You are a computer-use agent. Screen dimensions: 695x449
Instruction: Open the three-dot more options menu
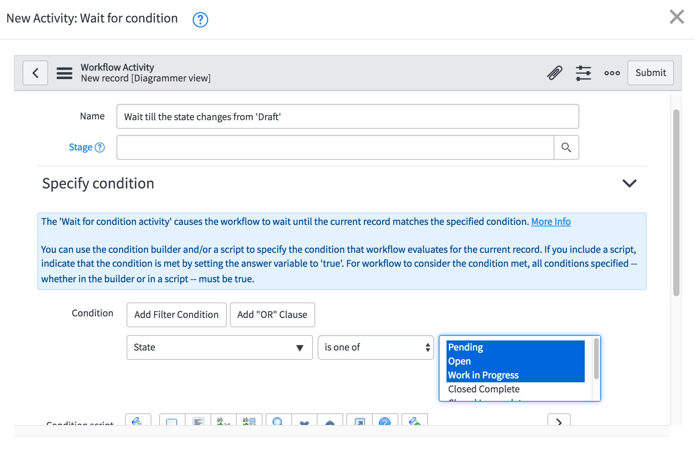(x=612, y=73)
